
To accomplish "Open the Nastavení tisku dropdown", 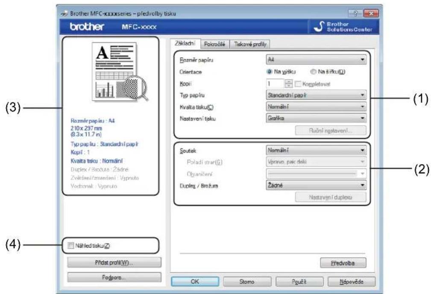I will [x=316, y=118].
